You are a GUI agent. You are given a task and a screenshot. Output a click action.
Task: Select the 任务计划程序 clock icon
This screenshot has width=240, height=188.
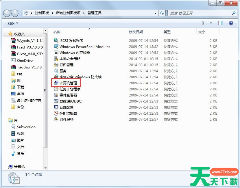pos(56,89)
